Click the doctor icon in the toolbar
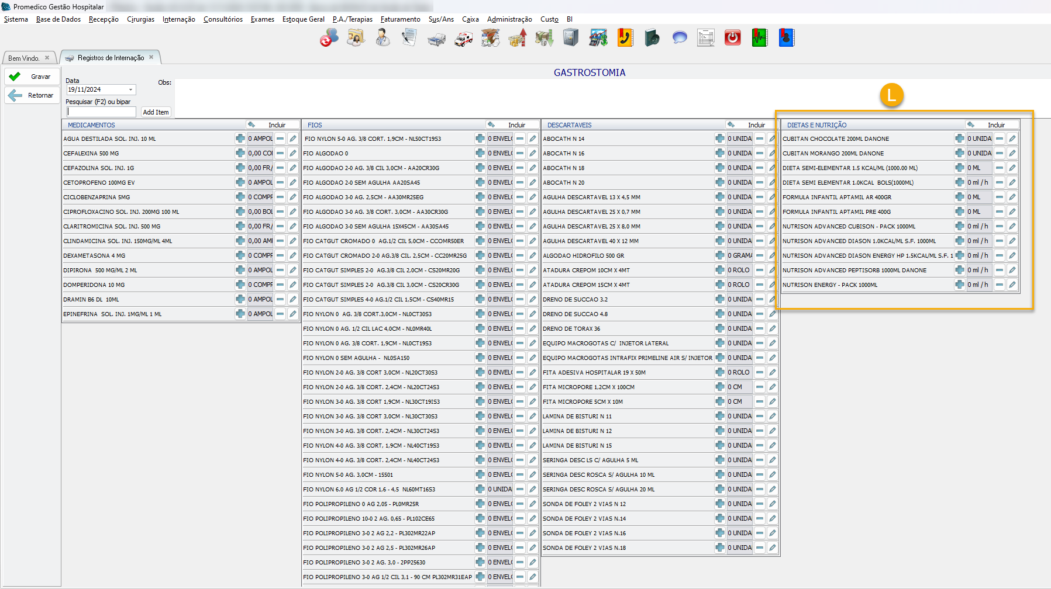 (383, 39)
